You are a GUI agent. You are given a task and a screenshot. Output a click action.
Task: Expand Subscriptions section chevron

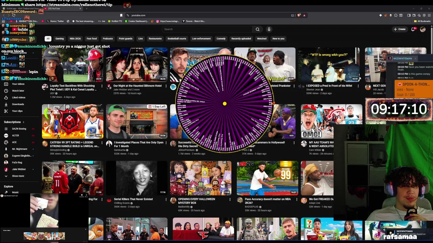[x=24, y=122]
